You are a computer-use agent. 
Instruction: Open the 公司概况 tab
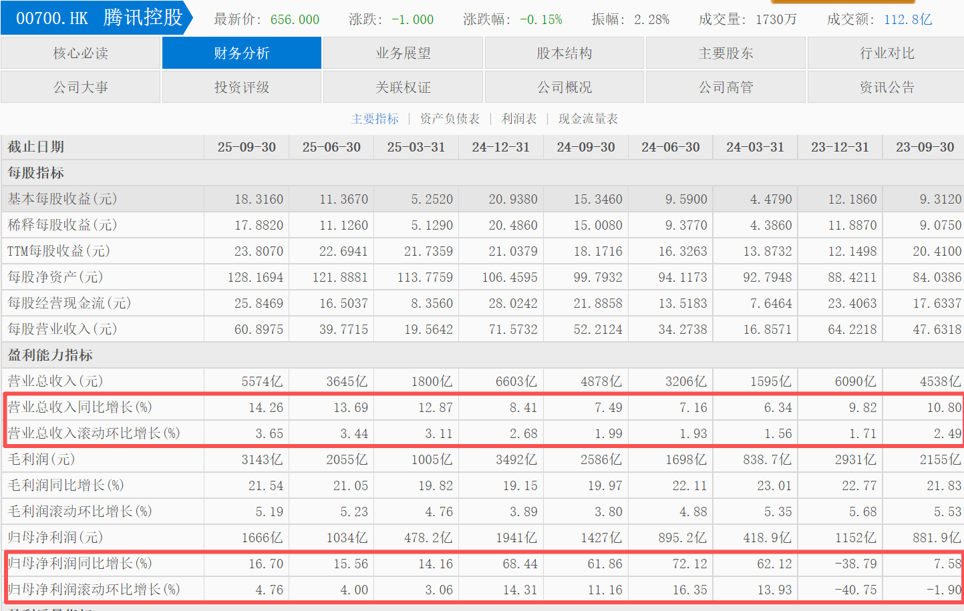[565, 87]
